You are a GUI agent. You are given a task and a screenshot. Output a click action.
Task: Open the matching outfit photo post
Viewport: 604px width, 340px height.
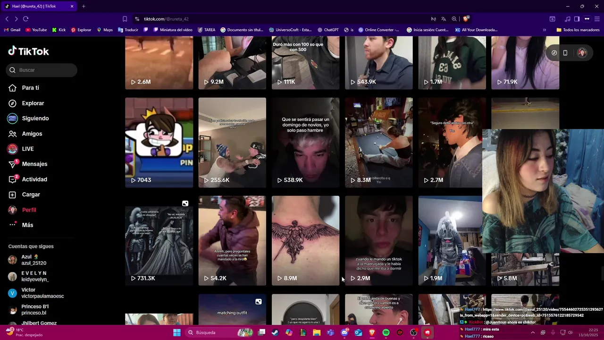[x=232, y=310]
